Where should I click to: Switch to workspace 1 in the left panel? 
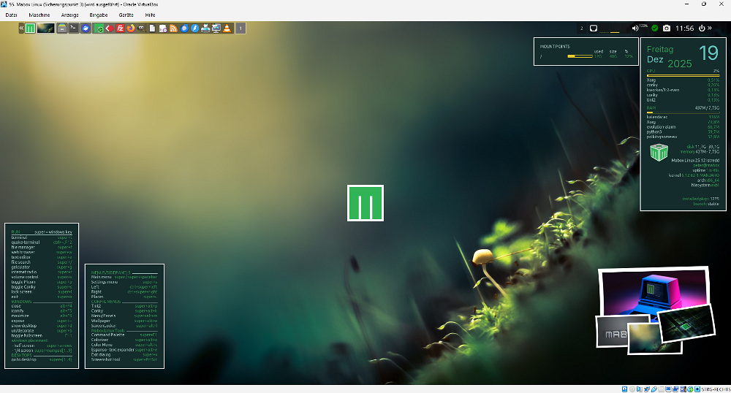tap(241, 28)
